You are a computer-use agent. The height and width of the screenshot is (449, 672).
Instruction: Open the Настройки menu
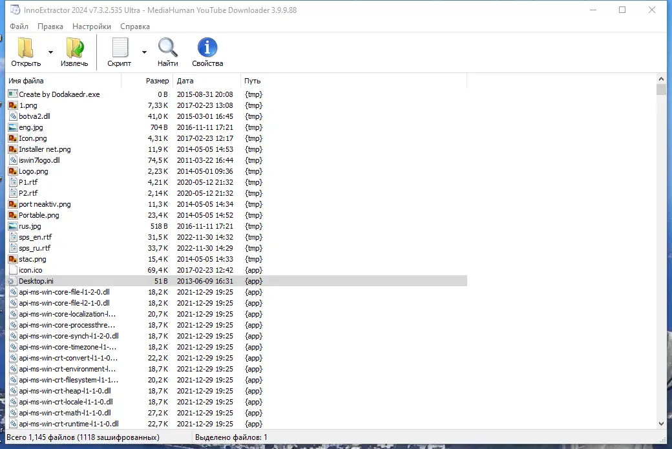tap(92, 26)
